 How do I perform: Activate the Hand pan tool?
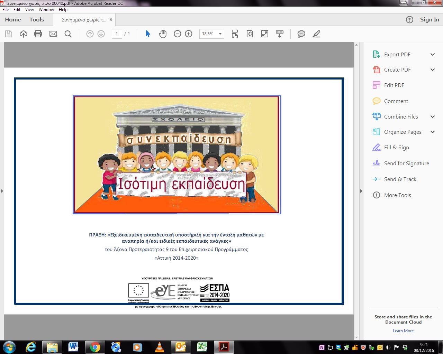point(162,34)
